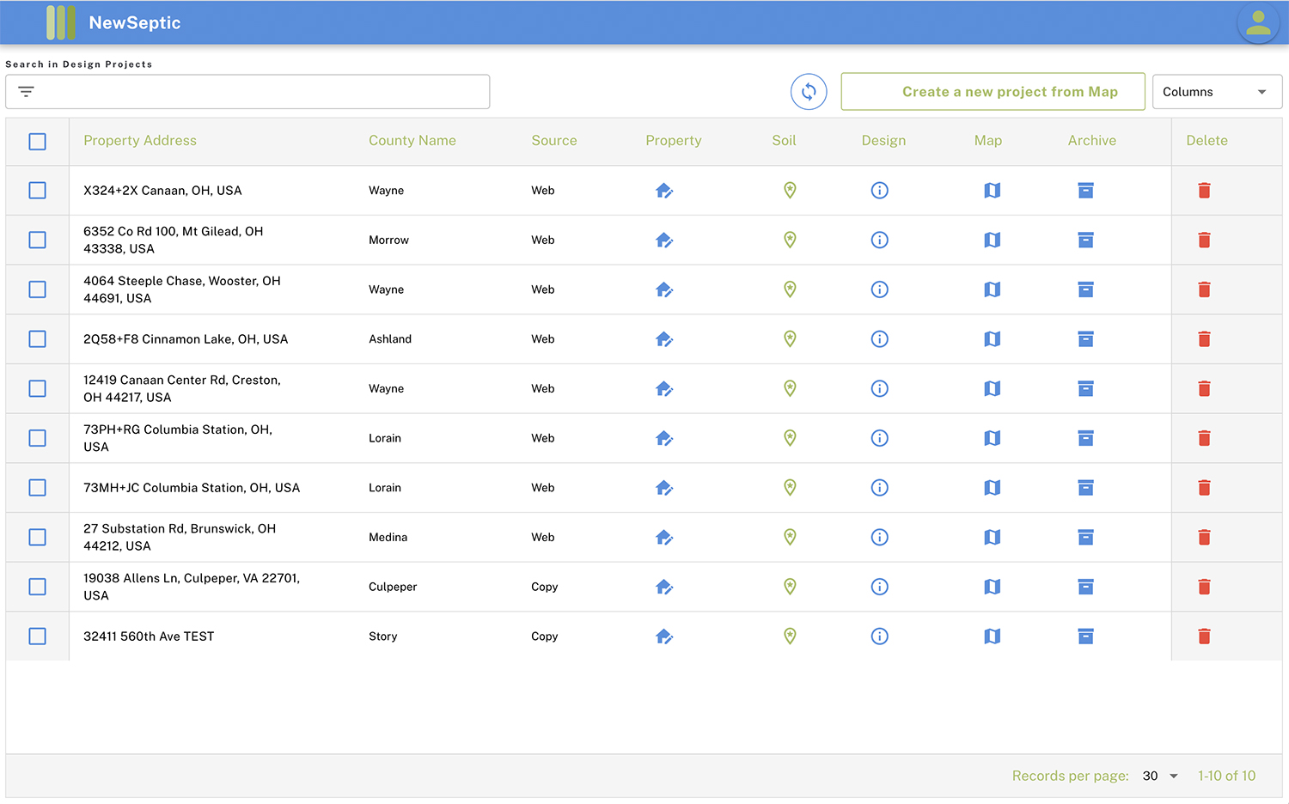This screenshot has height=804, width=1289.
Task: Open the Columns dropdown
Action: tap(1217, 92)
